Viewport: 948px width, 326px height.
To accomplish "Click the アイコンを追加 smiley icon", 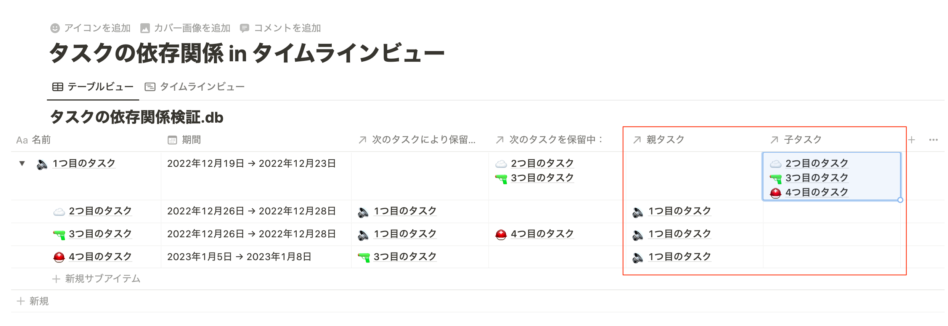I will point(55,28).
